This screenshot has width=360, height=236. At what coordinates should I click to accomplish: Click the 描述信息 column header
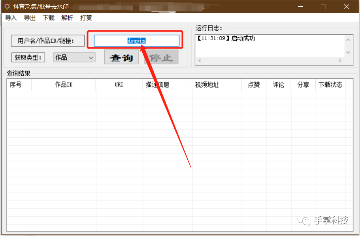tap(168, 84)
